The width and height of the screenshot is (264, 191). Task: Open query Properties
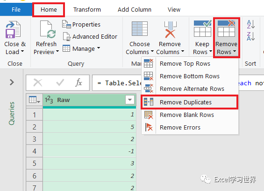(x=81, y=25)
